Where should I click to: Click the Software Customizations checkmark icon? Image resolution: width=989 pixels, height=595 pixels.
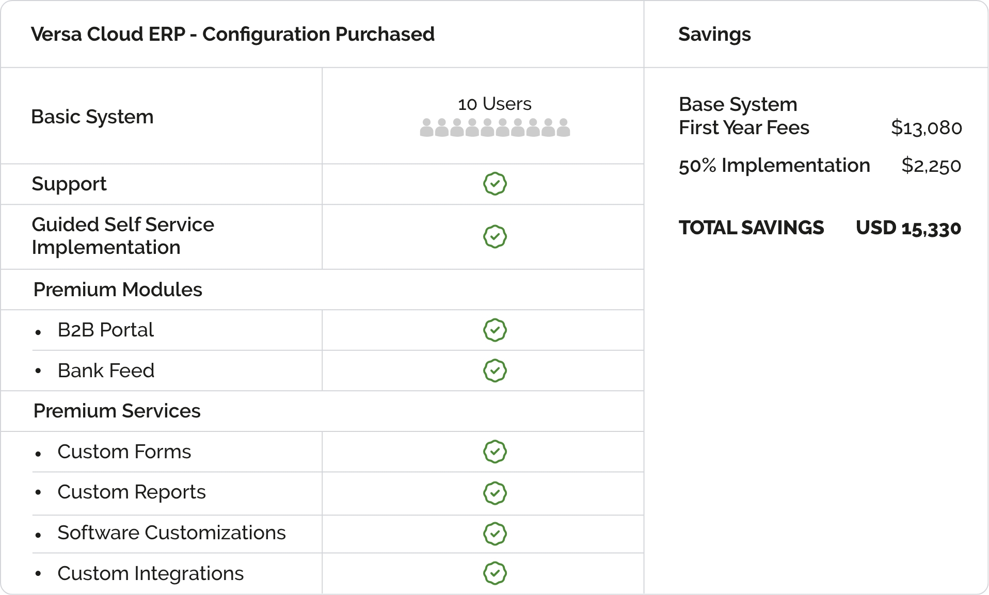494,534
